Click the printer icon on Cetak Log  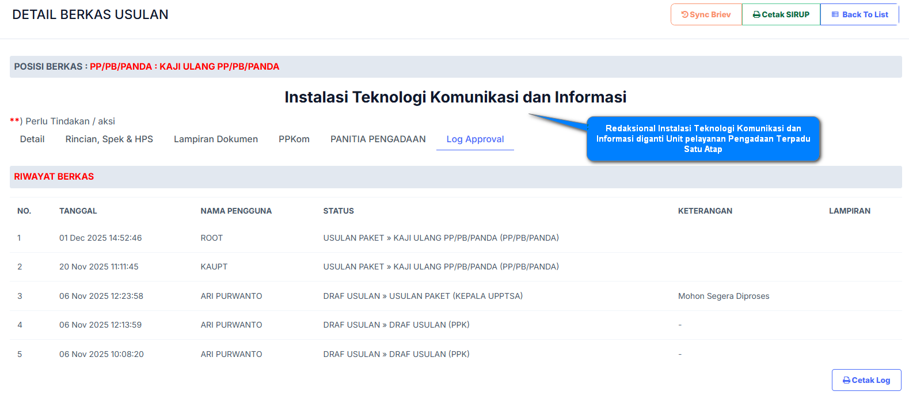846,381
